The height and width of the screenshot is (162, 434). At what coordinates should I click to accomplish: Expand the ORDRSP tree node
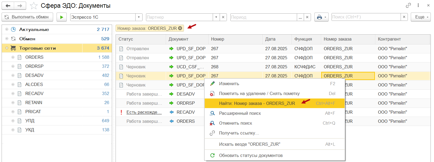(x=13, y=66)
